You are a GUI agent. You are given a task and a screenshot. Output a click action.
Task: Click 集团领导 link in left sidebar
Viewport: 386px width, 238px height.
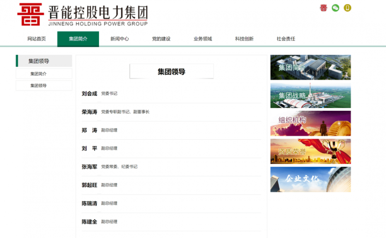point(44,86)
